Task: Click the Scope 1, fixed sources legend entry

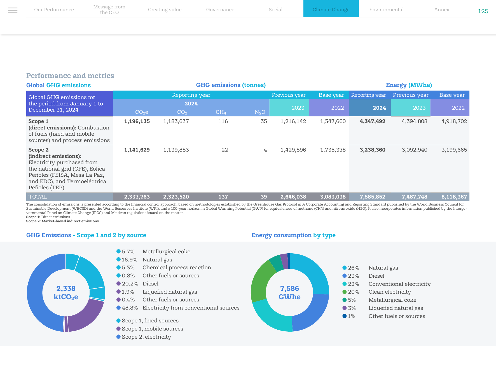Action: [148, 321]
